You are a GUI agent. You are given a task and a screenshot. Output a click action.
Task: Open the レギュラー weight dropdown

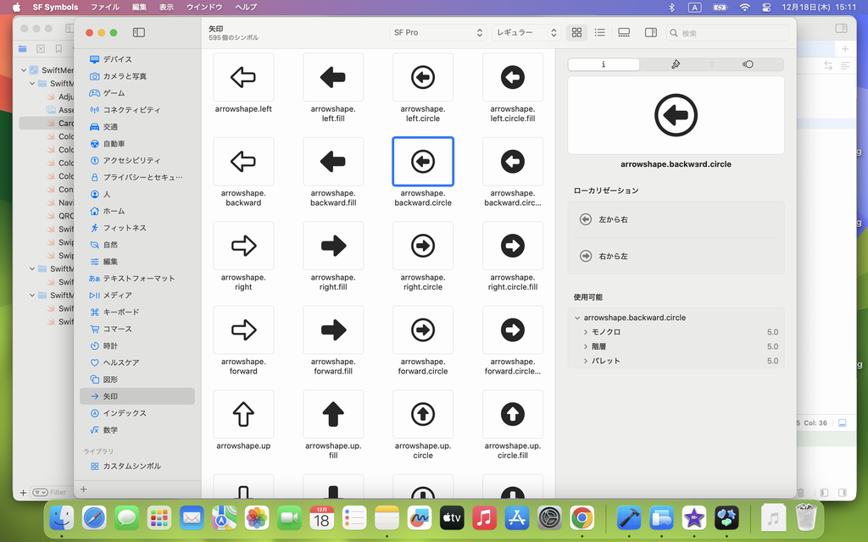coord(526,32)
